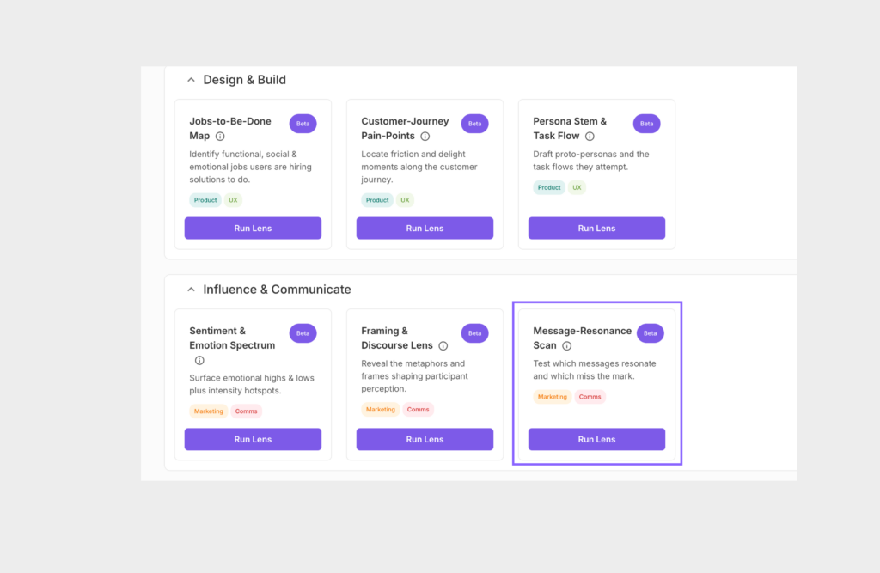Click UX tag on Persona Stem card

coord(577,187)
